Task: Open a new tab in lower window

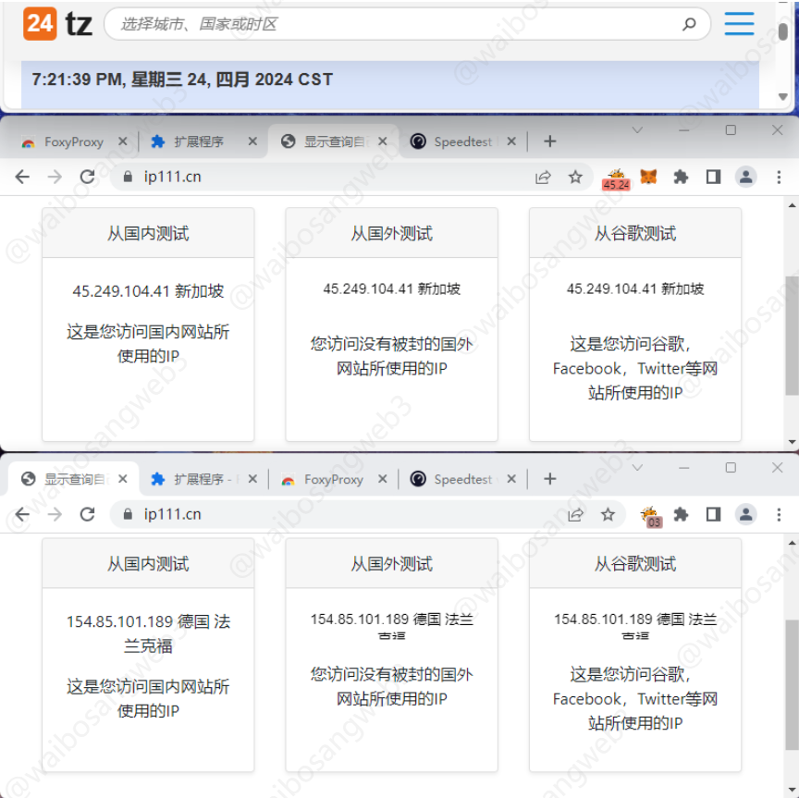Action: (549, 478)
